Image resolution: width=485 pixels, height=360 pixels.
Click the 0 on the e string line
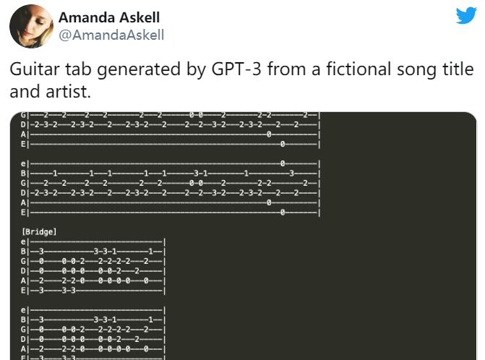(x=283, y=163)
